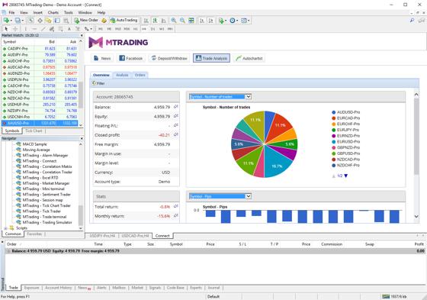Open the Charts menu
This screenshot has width=427, height=300.
[53, 12]
